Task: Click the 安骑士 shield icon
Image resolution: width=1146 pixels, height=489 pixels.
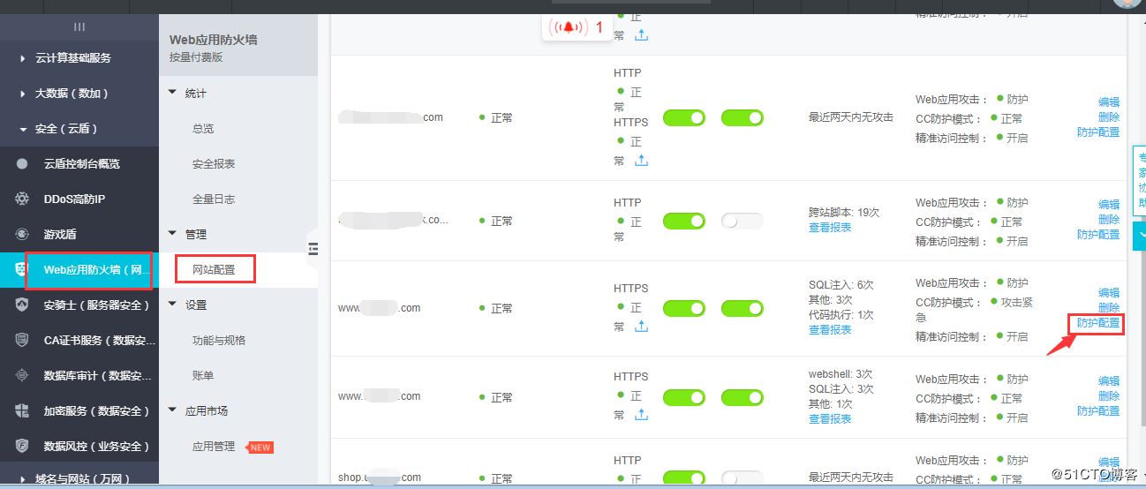Action: click(x=22, y=305)
